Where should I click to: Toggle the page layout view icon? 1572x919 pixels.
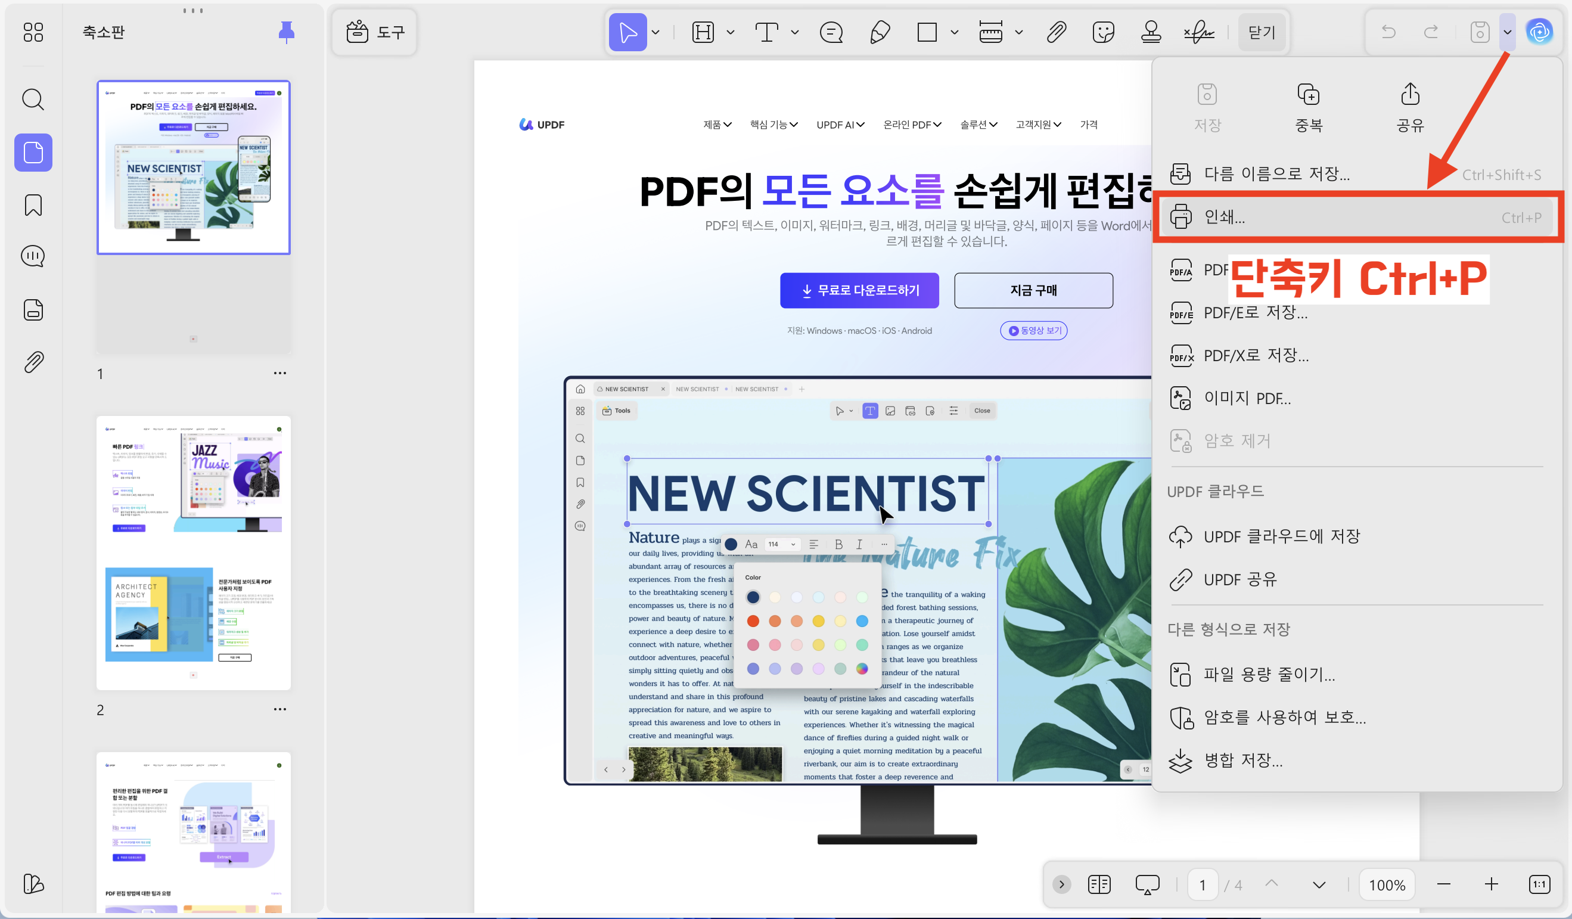click(1099, 884)
